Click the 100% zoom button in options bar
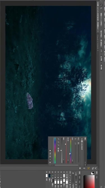The height and width of the screenshot is (188, 105). pyautogui.click(x=101, y=50)
